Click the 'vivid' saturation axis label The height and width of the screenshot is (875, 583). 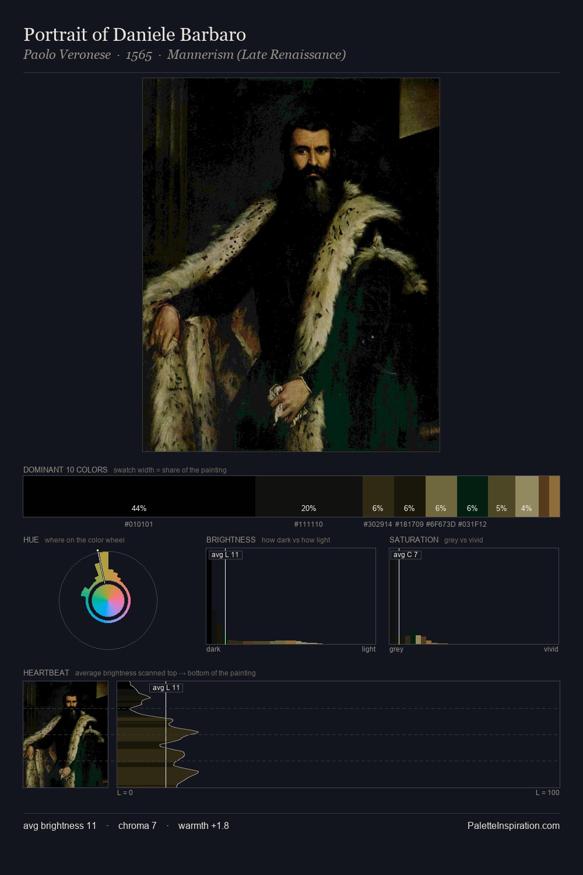(x=551, y=649)
